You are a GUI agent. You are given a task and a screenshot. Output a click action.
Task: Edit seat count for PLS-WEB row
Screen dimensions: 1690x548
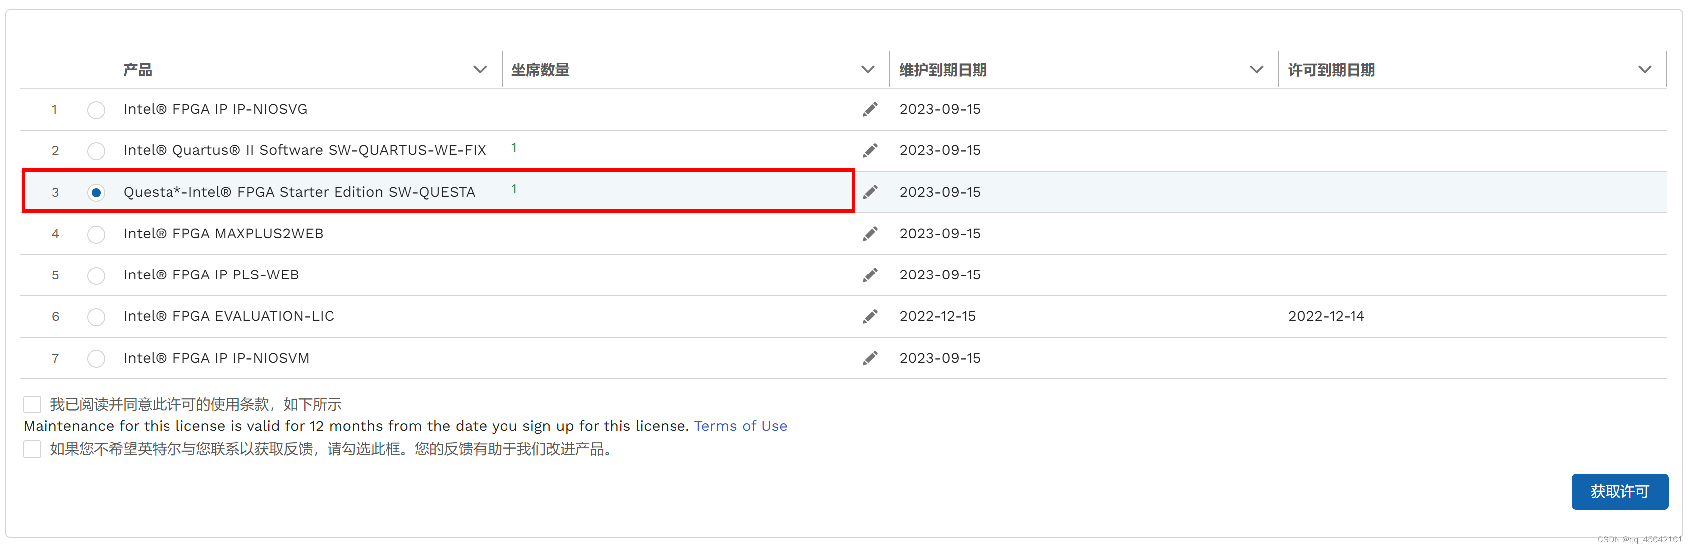[870, 274]
